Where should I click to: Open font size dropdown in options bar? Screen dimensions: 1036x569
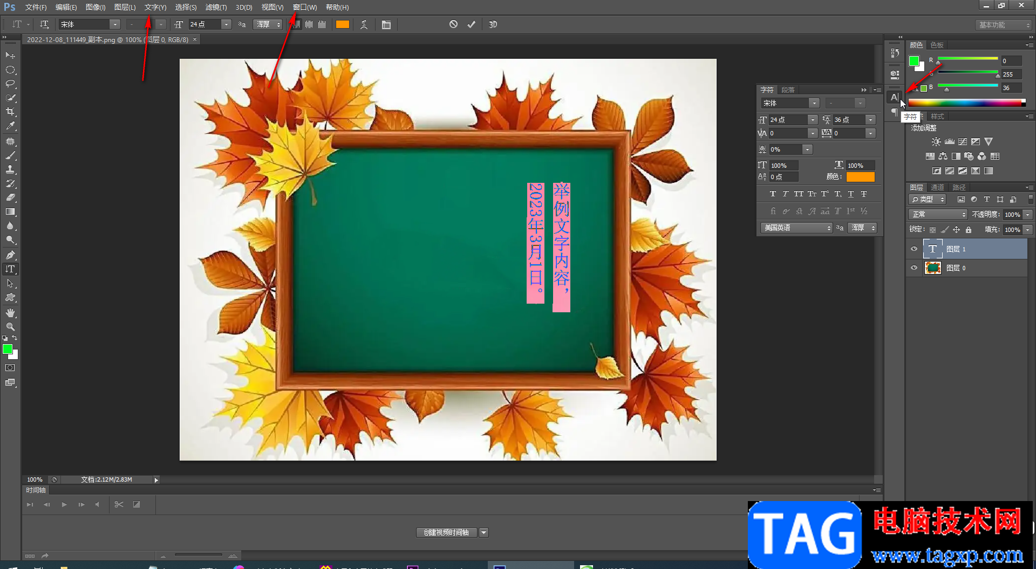tap(227, 24)
